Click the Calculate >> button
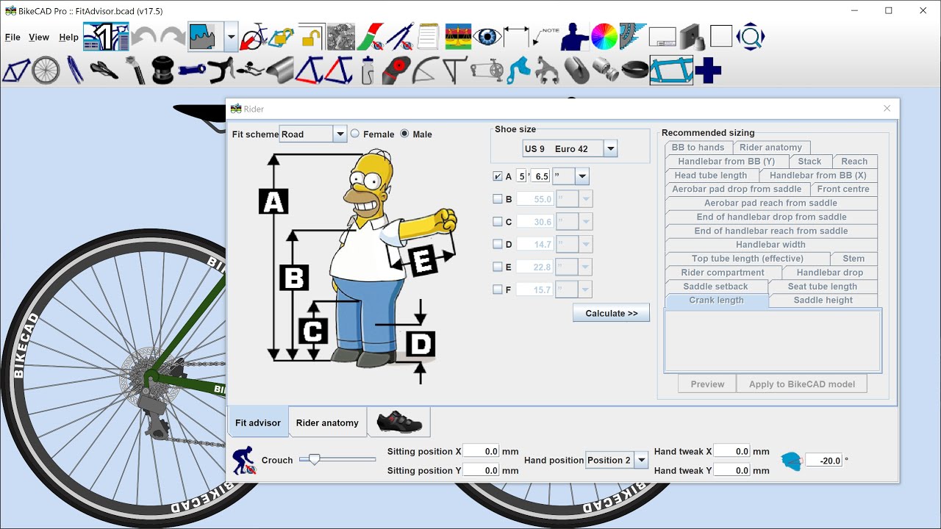The height and width of the screenshot is (529, 941). pos(612,313)
